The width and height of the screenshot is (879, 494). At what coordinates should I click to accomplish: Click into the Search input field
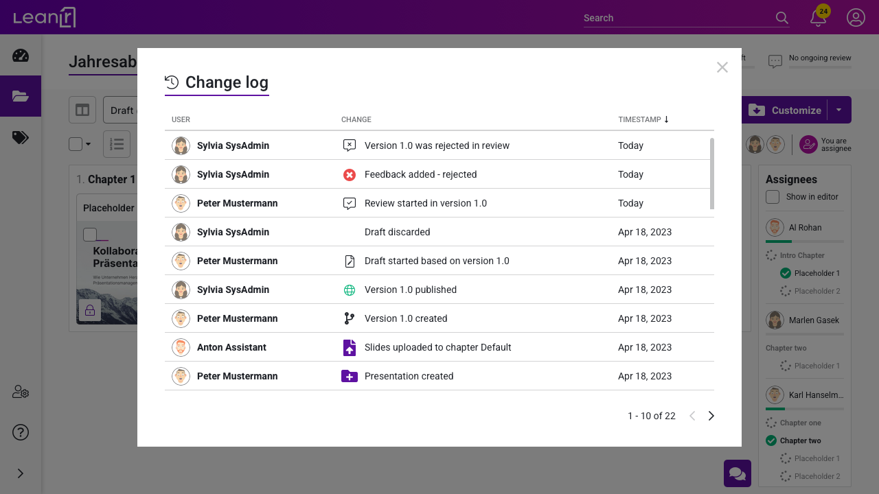click(676, 18)
